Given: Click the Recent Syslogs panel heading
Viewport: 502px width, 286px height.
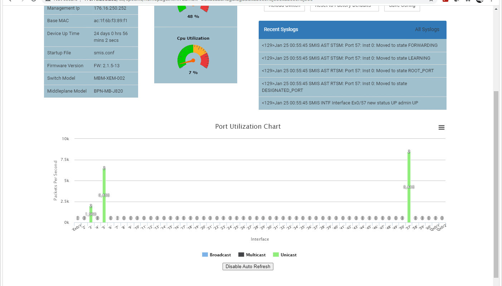Looking at the screenshot, I should pos(281,29).
